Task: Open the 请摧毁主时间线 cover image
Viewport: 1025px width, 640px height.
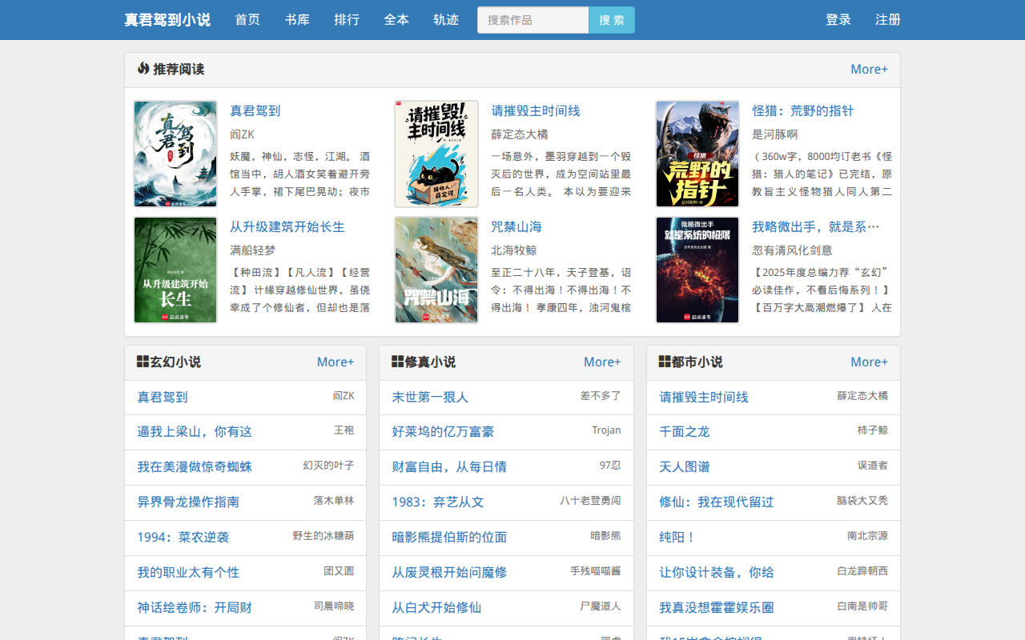Action: (x=436, y=154)
